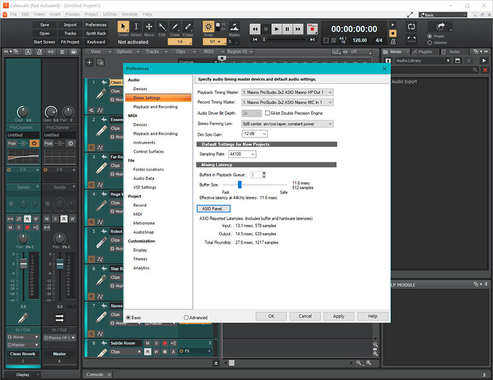Pick the Draw tool
This screenshot has width=493, height=380.
pos(175,27)
